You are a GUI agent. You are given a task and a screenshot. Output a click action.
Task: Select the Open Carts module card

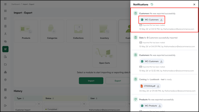click(x=104, y=56)
